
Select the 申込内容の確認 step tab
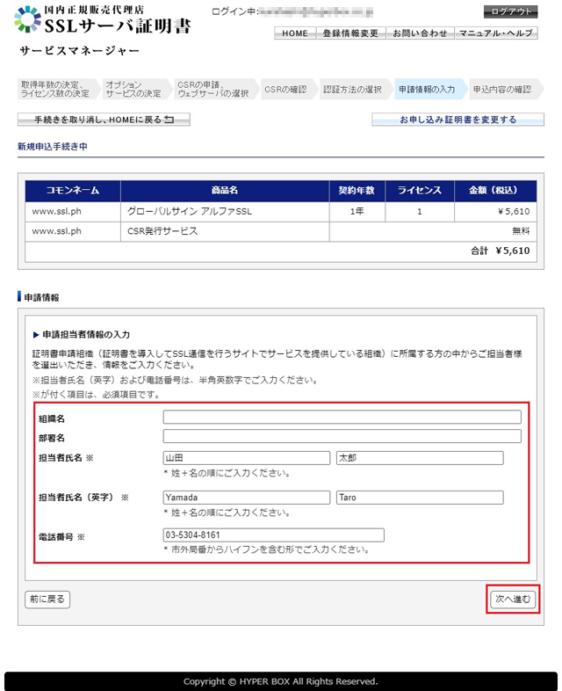[501, 90]
